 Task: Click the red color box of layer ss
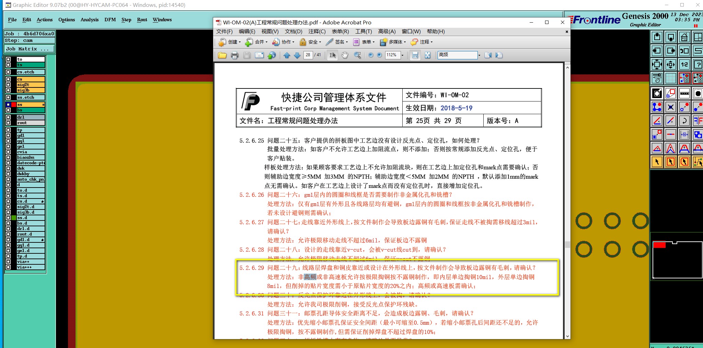tap(14, 105)
